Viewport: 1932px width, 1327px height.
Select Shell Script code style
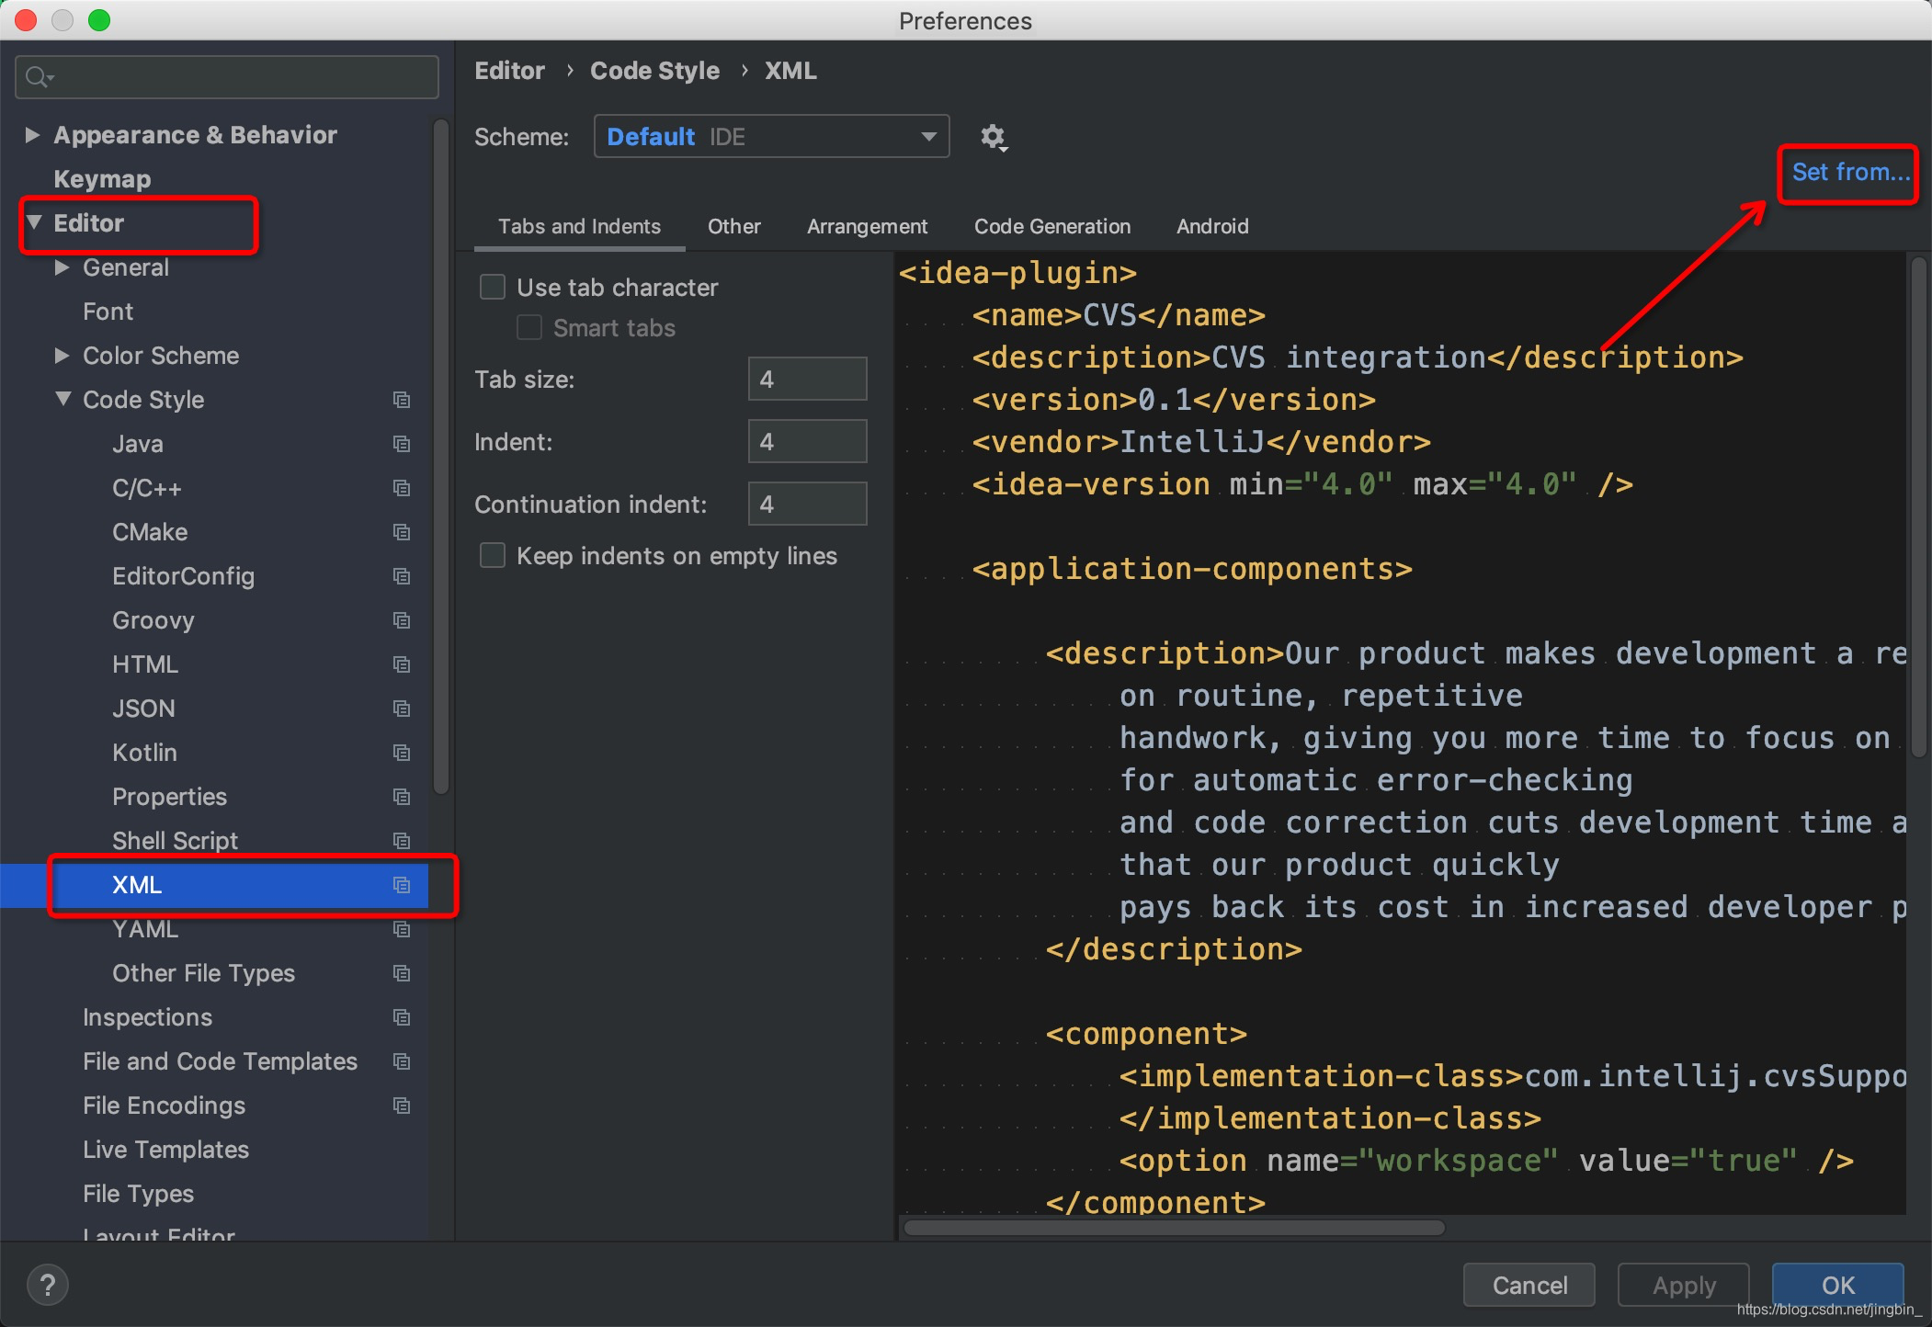pos(175,841)
